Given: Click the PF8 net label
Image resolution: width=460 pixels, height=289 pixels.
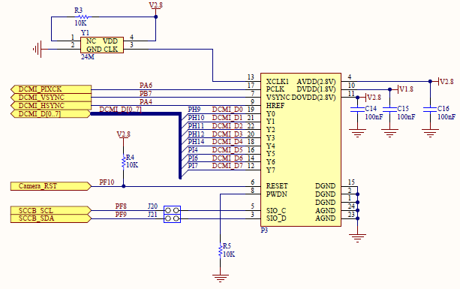Looking at the screenshot, I should (121, 206).
